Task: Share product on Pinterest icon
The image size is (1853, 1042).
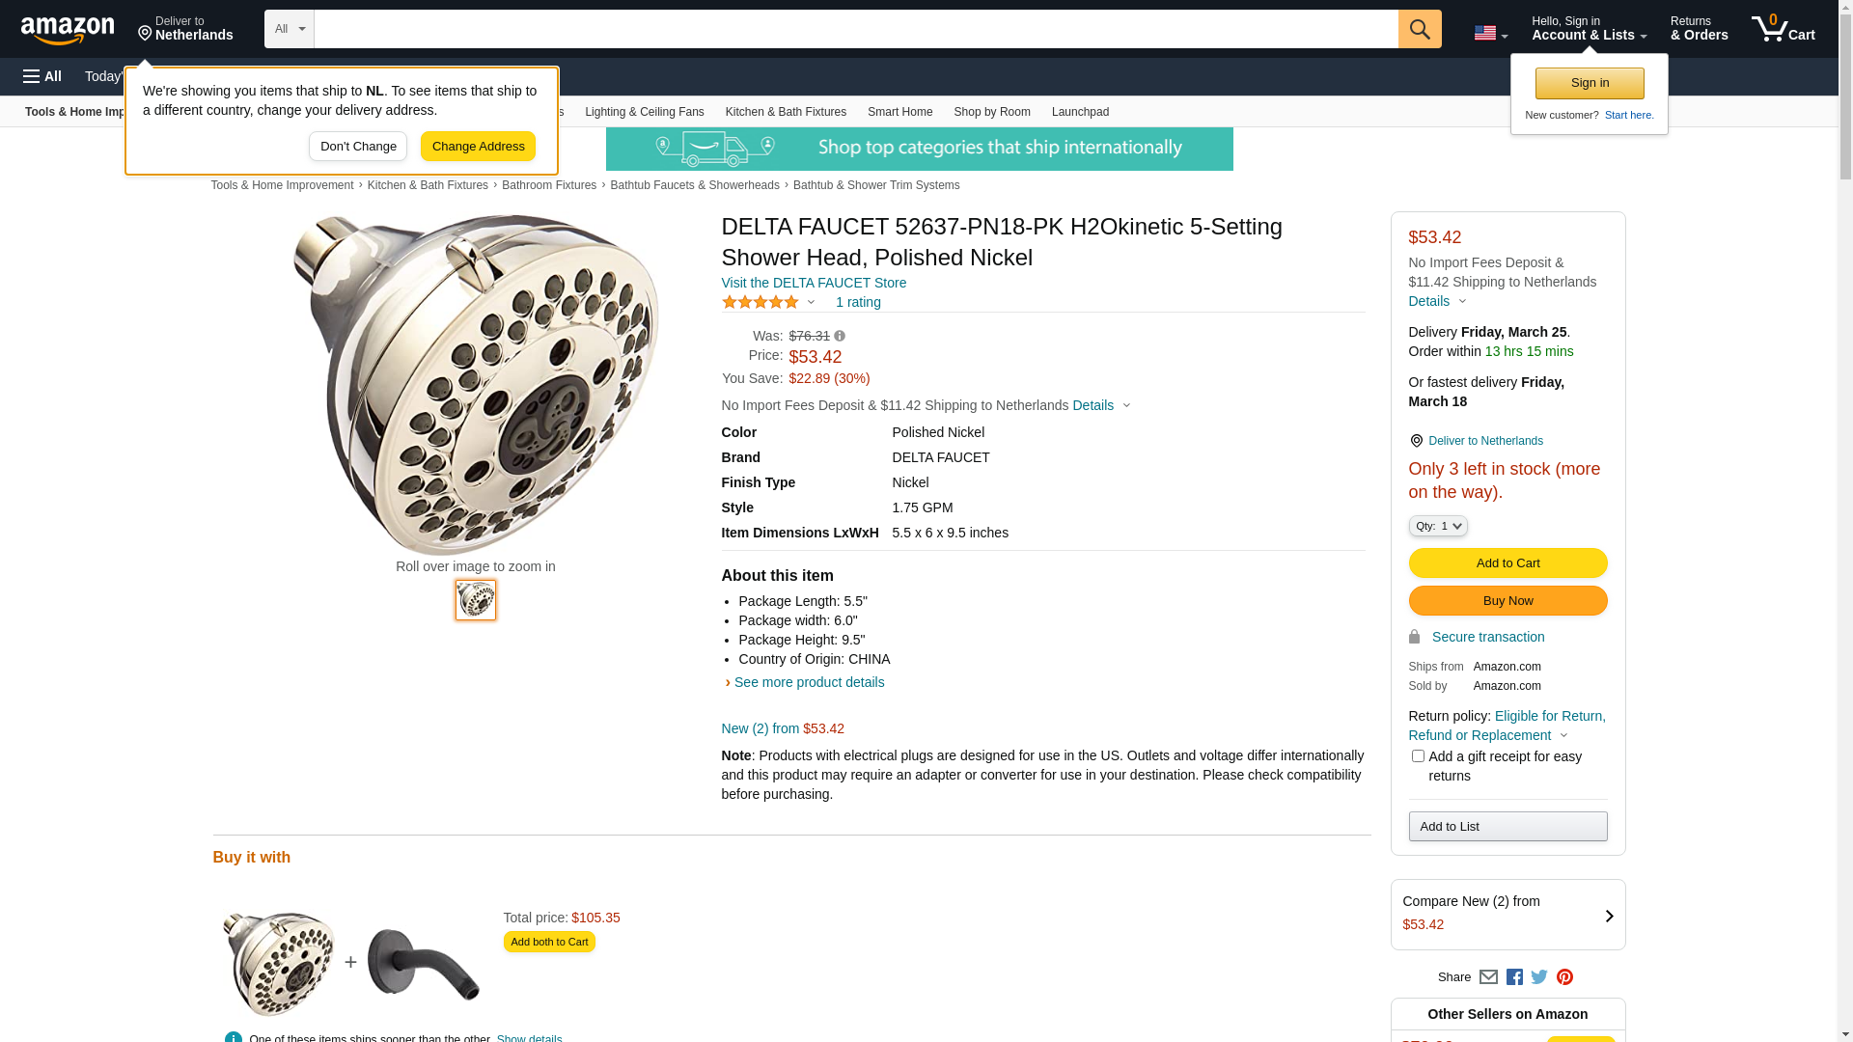Action: [1564, 977]
